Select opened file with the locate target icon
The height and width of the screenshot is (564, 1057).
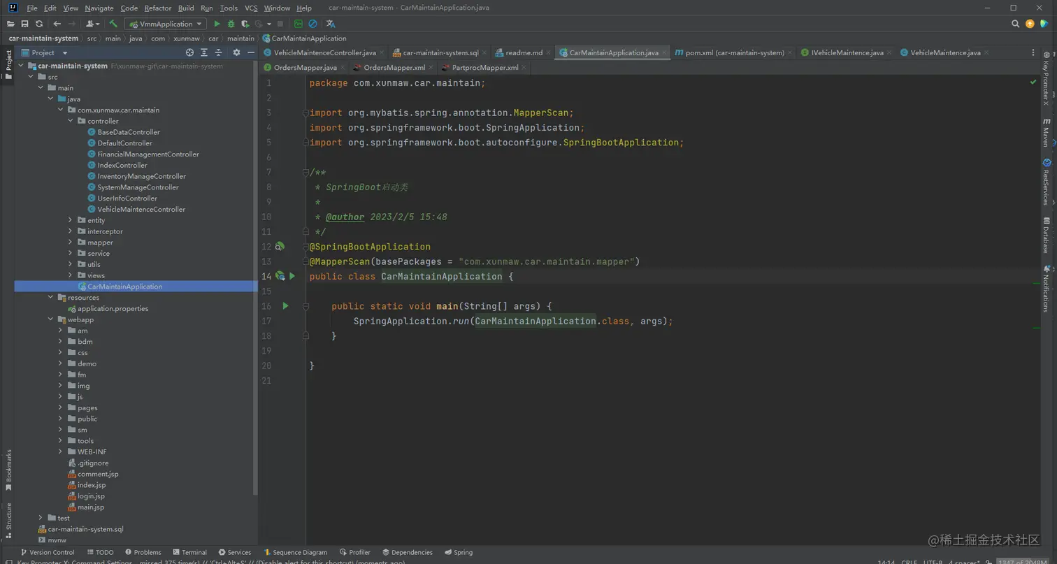coord(189,52)
